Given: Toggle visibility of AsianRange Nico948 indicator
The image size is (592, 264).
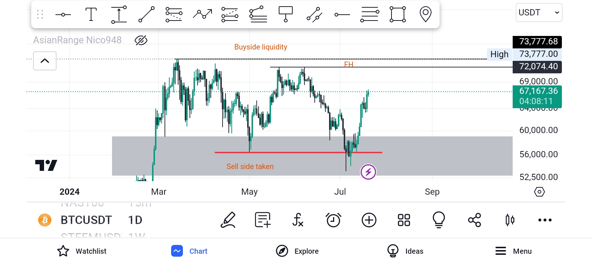Looking at the screenshot, I should (141, 40).
